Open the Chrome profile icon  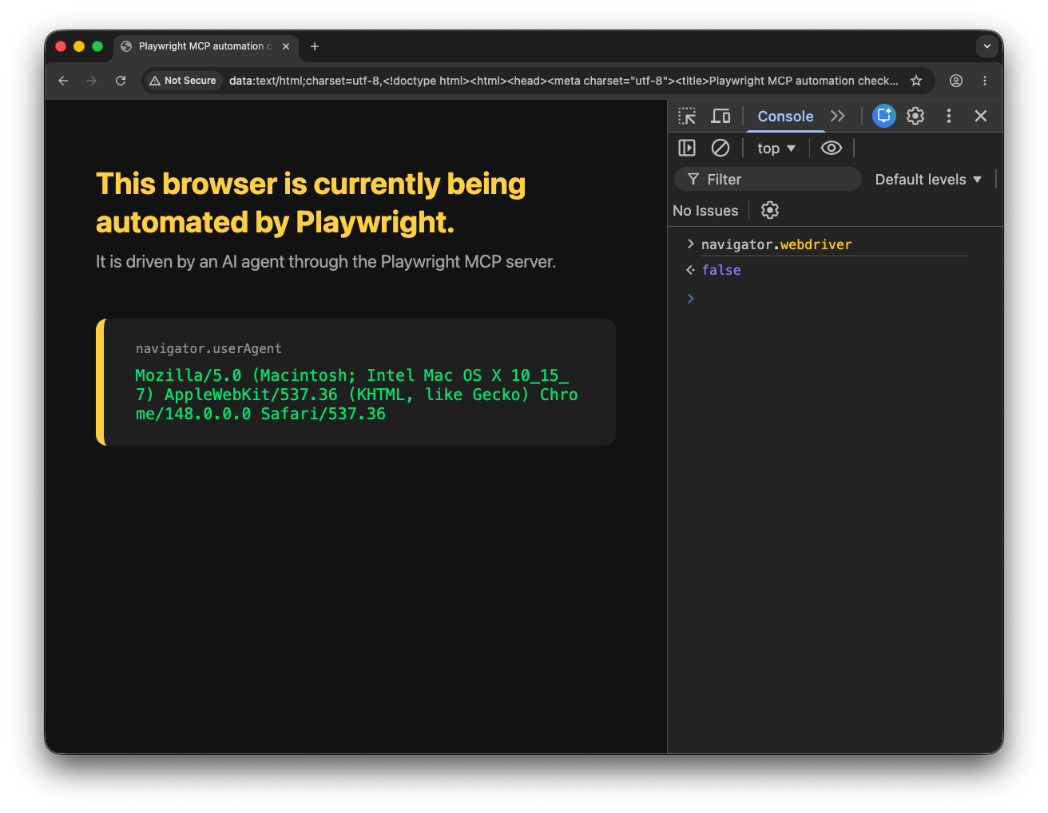click(x=956, y=81)
